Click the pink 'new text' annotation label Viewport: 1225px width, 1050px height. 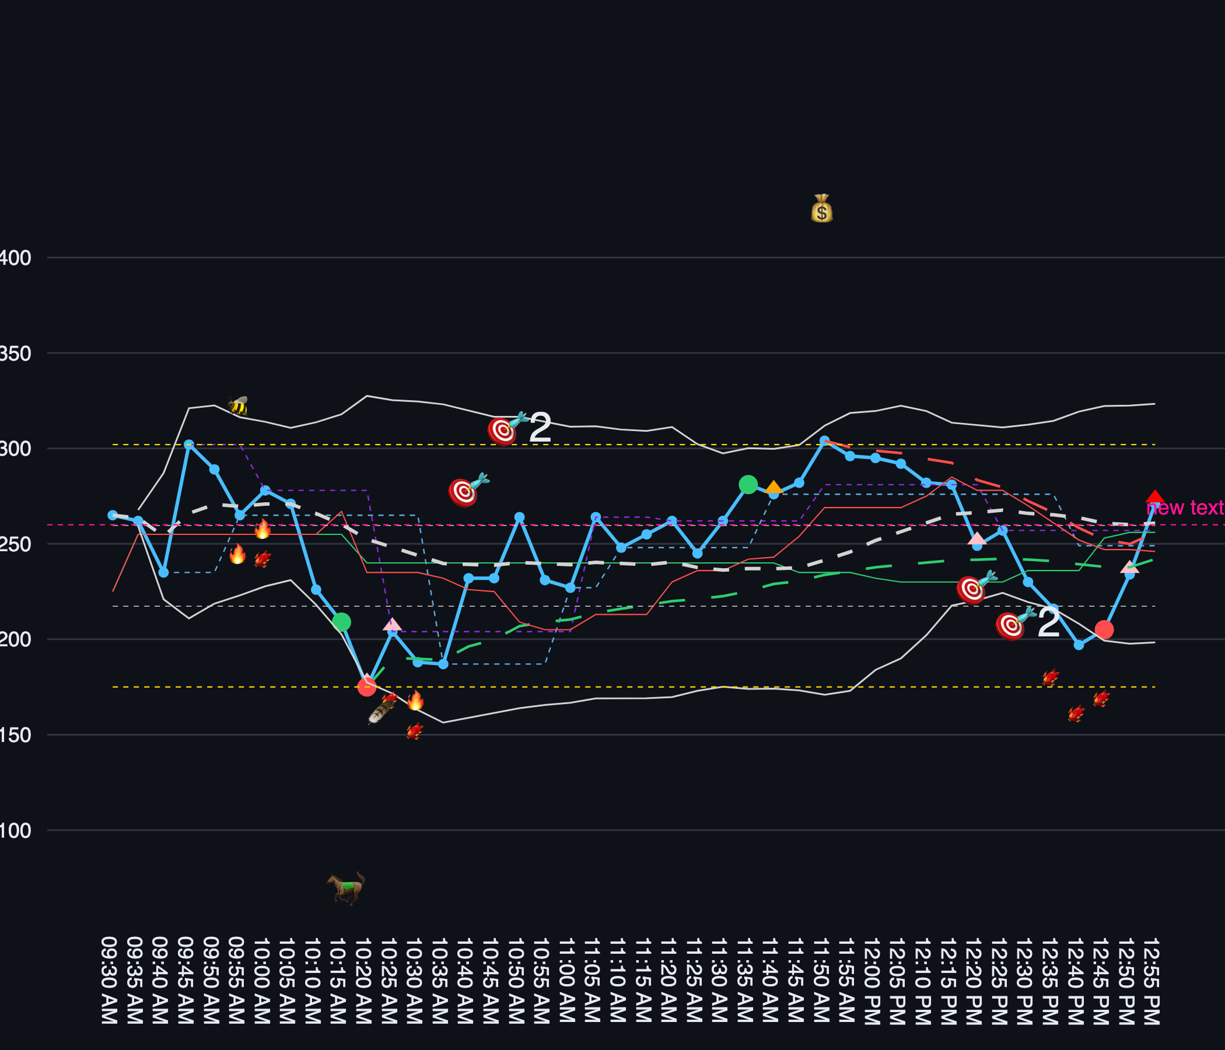(x=1184, y=508)
